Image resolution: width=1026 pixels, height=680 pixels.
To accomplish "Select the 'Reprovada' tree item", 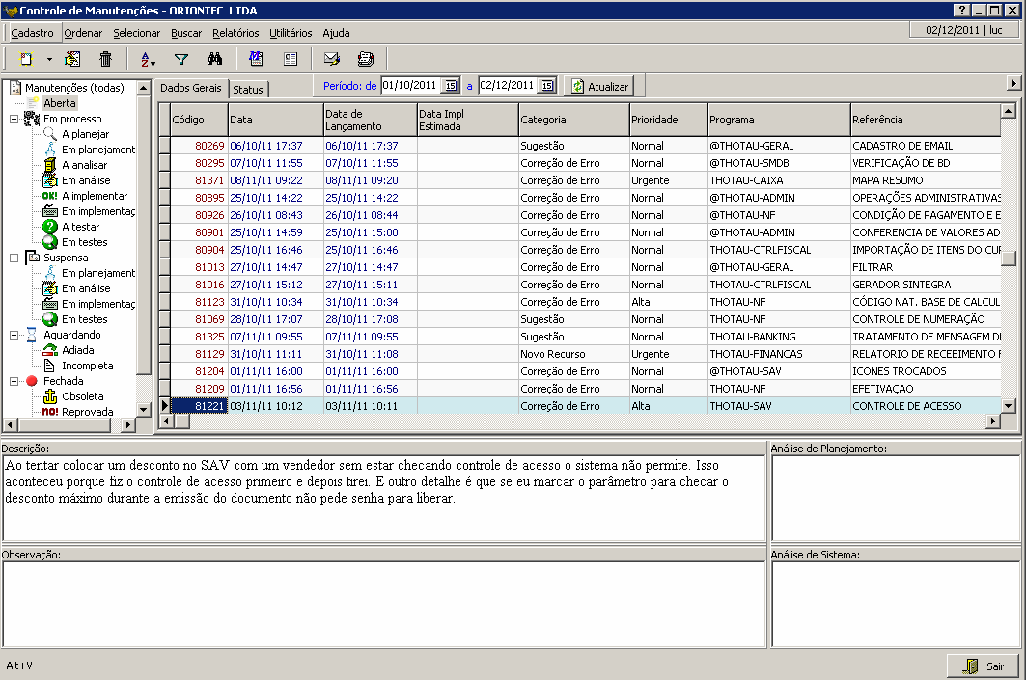I will (x=87, y=412).
